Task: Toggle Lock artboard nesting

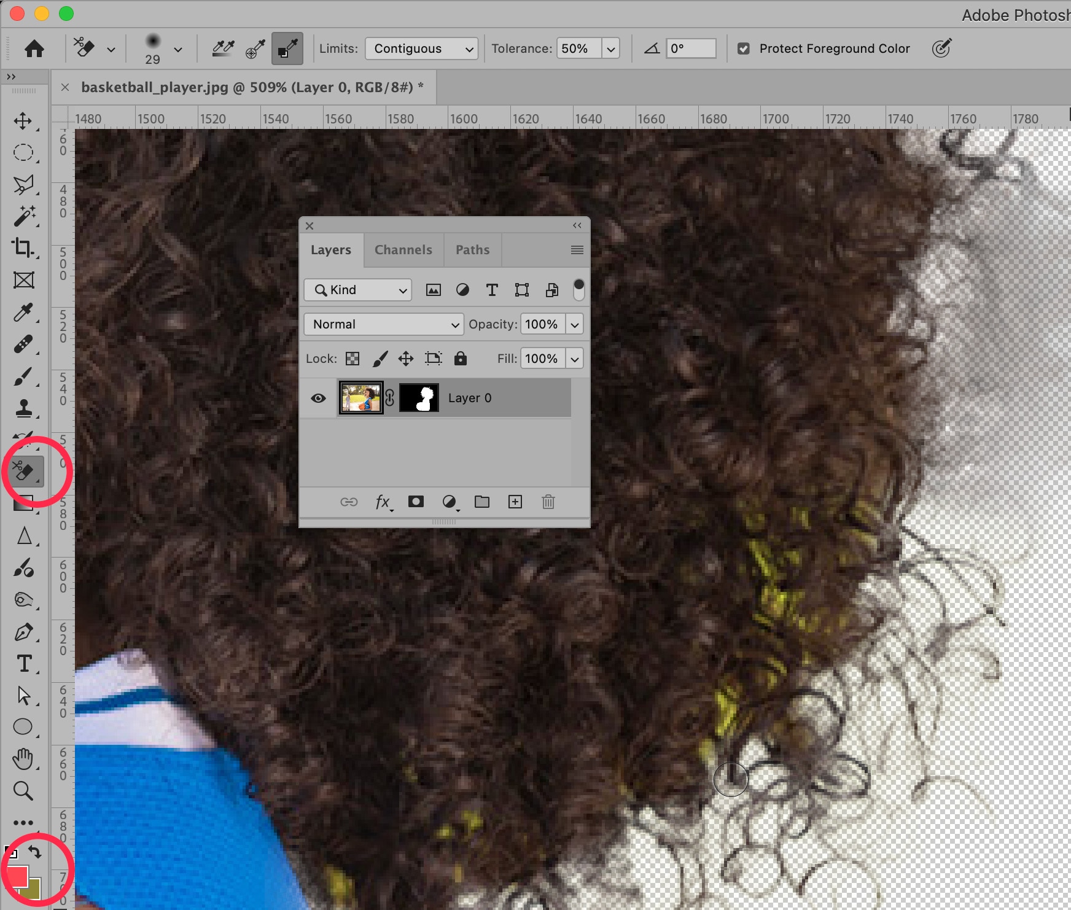Action: 434,359
